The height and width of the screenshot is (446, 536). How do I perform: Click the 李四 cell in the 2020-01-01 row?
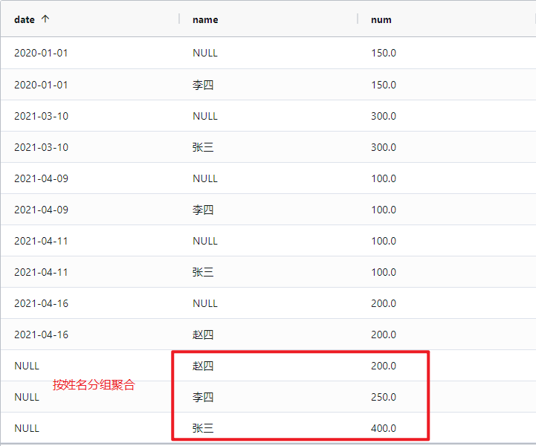point(202,85)
